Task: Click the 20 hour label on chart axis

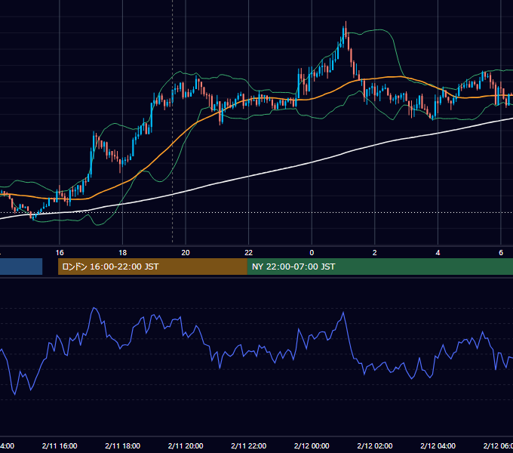Action: [x=186, y=253]
